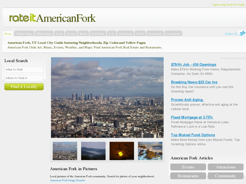The width and height of the screenshot is (246, 184).
Task: Click into the 'what to find' field
Action: 24,69
